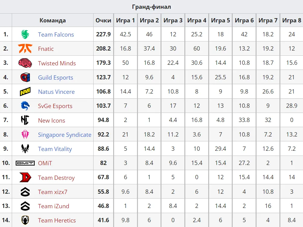Click the Игра 6 column header
This screenshot has width=303, height=227.
244,20
